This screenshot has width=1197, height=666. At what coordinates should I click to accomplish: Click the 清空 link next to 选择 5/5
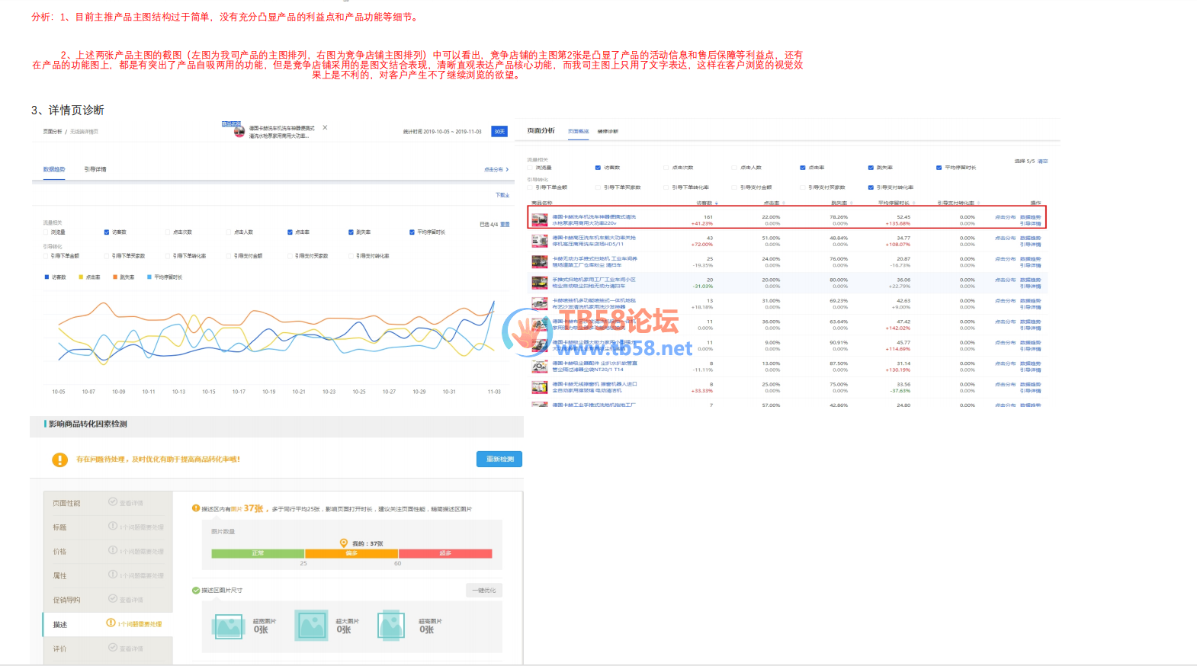pyautogui.click(x=1043, y=162)
